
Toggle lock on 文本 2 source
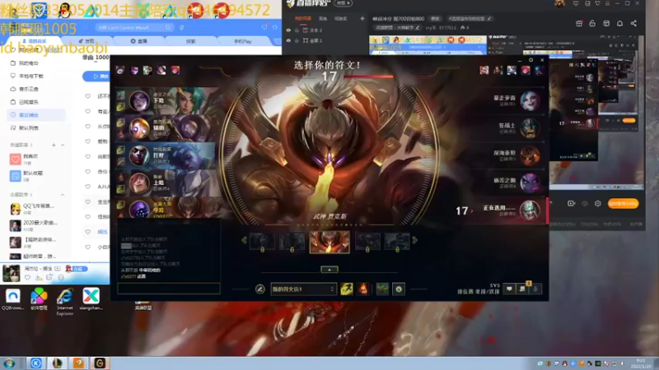(x=297, y=30)
